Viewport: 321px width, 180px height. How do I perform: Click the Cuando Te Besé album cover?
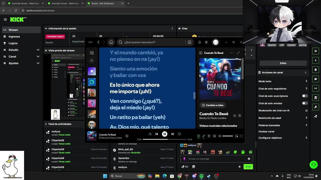point(220,79)
